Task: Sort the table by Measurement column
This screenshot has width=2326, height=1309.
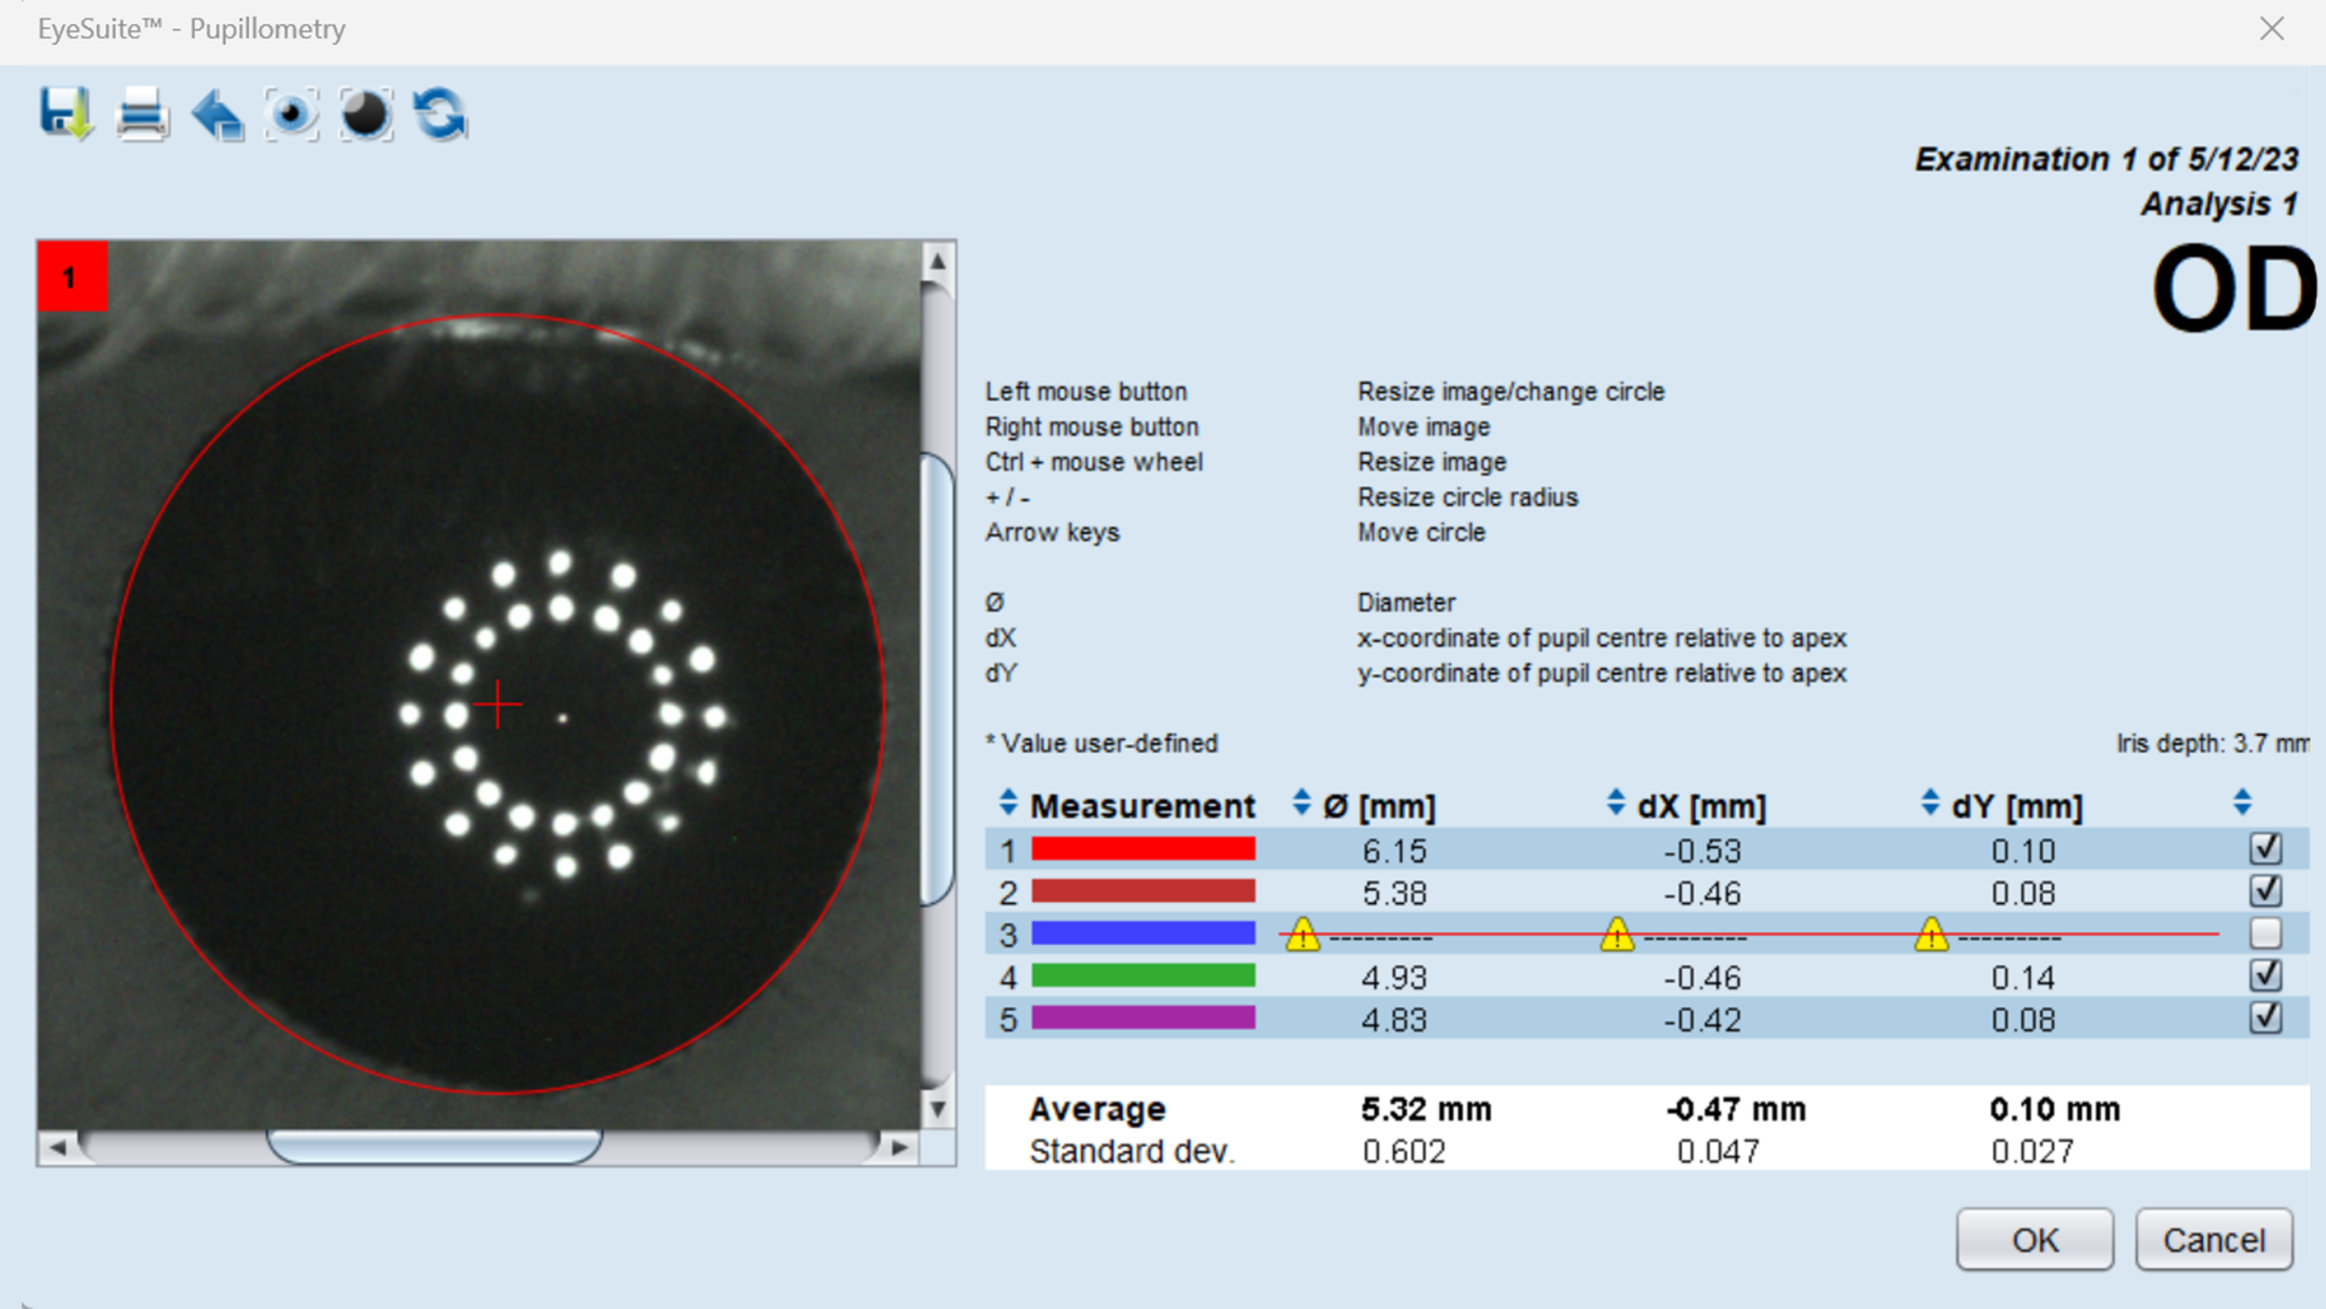Action: click(x=1009, y=804)
